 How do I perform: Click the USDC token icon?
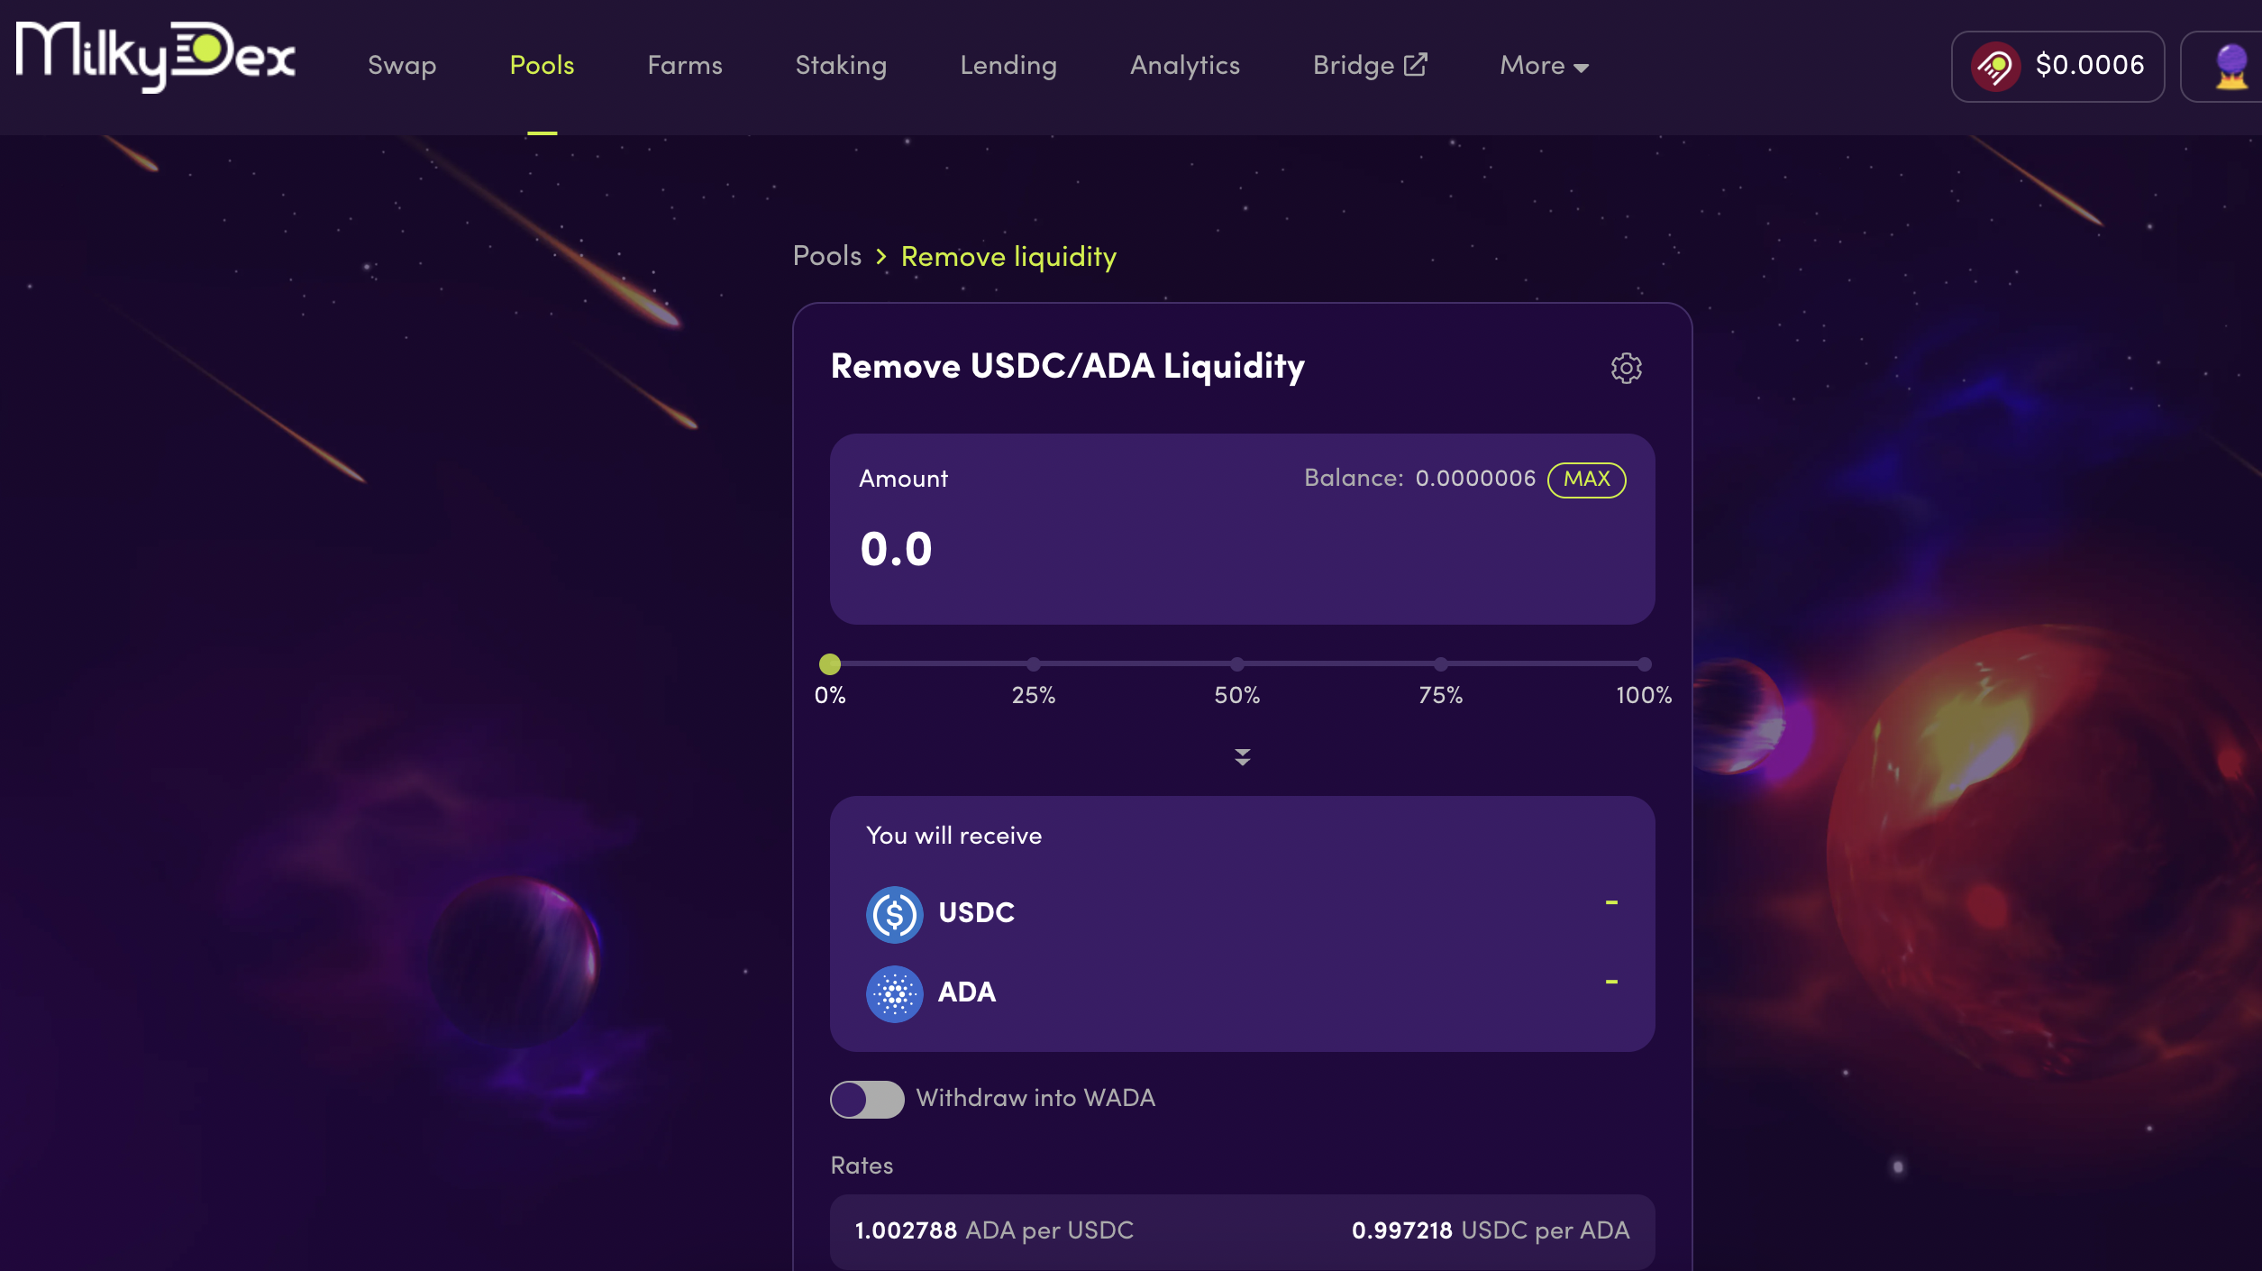894,914
